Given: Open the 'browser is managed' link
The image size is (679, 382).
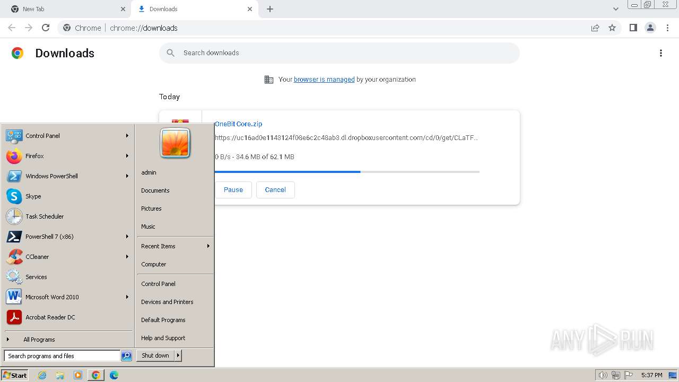Looking at the screenshot, I should pyautogui.click(x=324, y=80).
